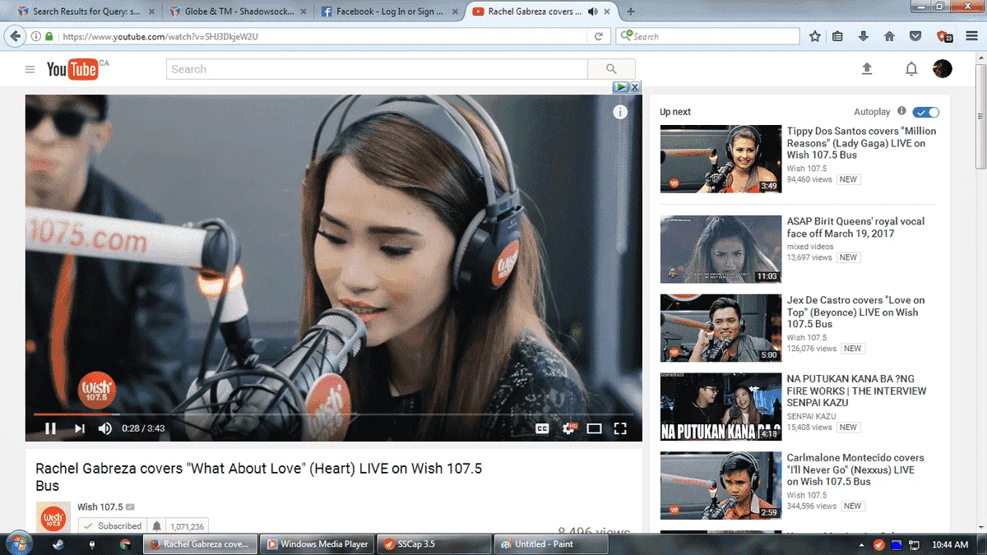Switch player to theater mode
Viewport: 987px width, 555px height.
point(594,428)
